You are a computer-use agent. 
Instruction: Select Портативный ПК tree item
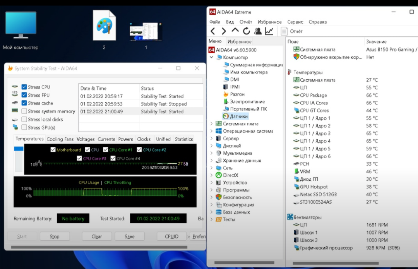(x=245, y=109)
